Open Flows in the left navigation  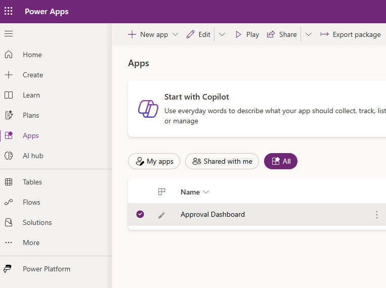[31, 202]
